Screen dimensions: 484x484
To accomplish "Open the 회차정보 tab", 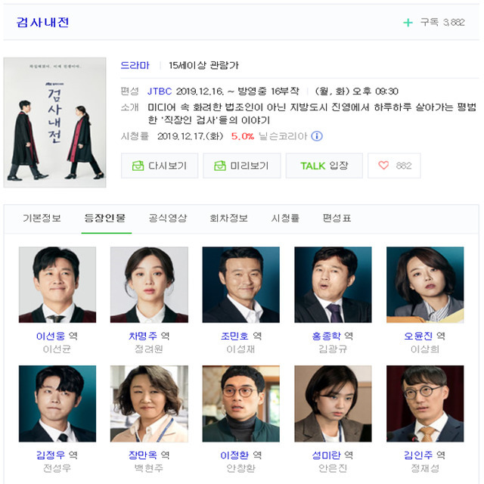I will click(228, 219).
